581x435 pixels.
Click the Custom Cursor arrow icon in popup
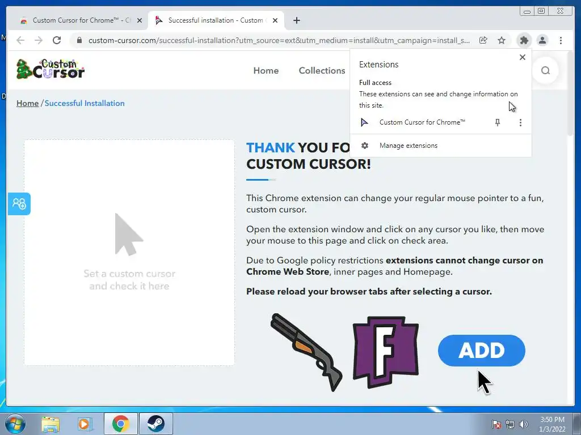(x=364, y=122)
